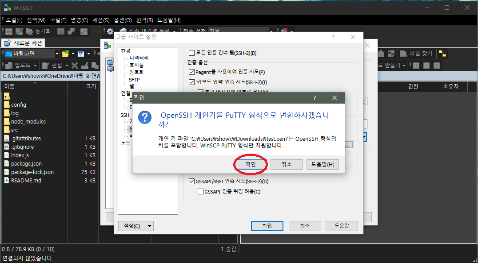Toggle '키보드 입력' 인증 시도 checkbox
The width and height of the screenshot is (478, 263).
click(192, 82)
